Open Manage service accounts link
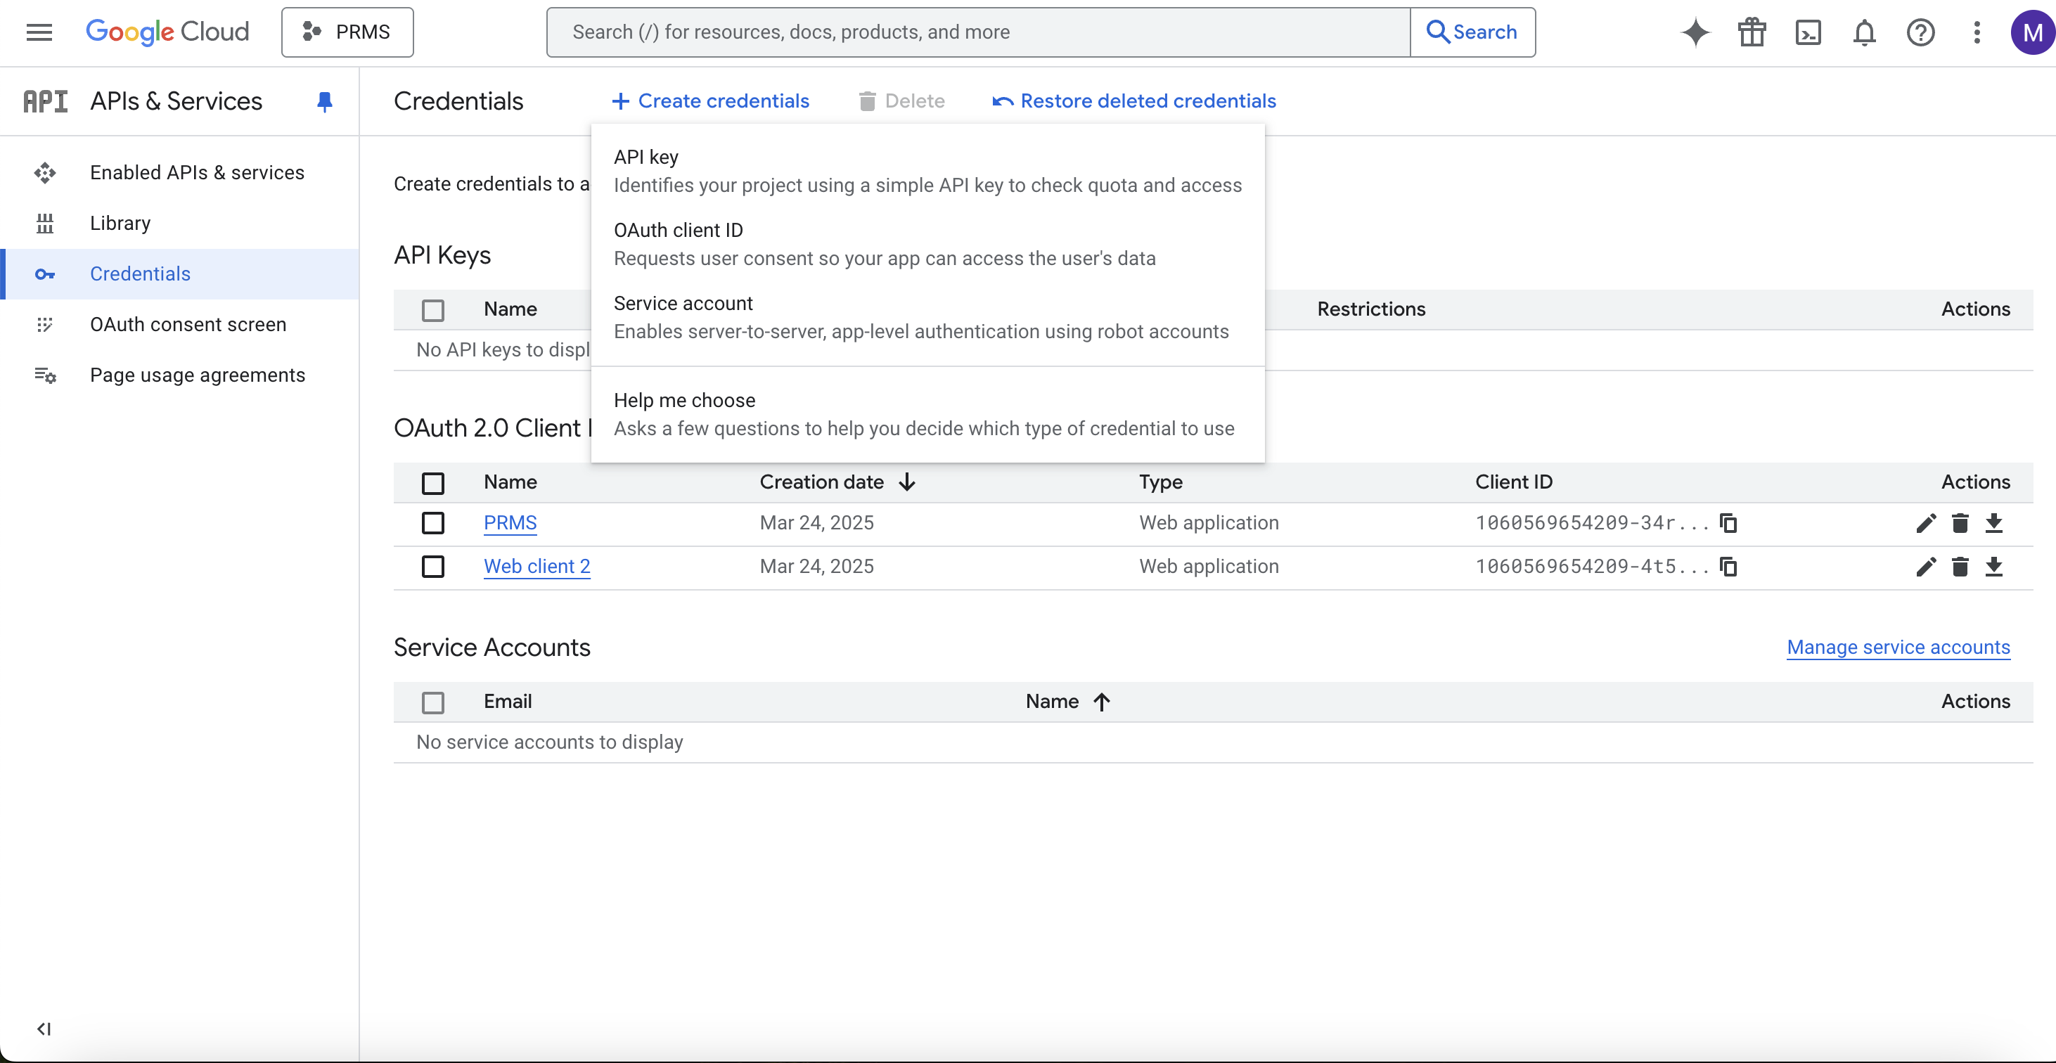Viewport: 2056px width, 1063px height. pos(1898,648)
